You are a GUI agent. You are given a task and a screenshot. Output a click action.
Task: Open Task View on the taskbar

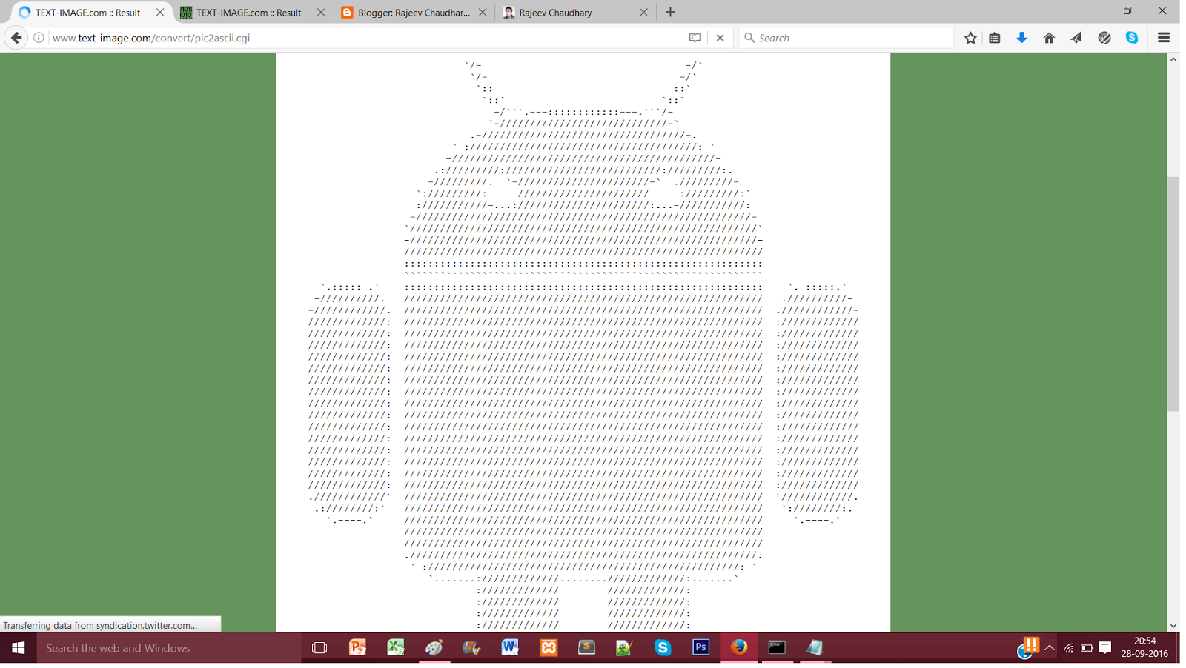point(319,648)
